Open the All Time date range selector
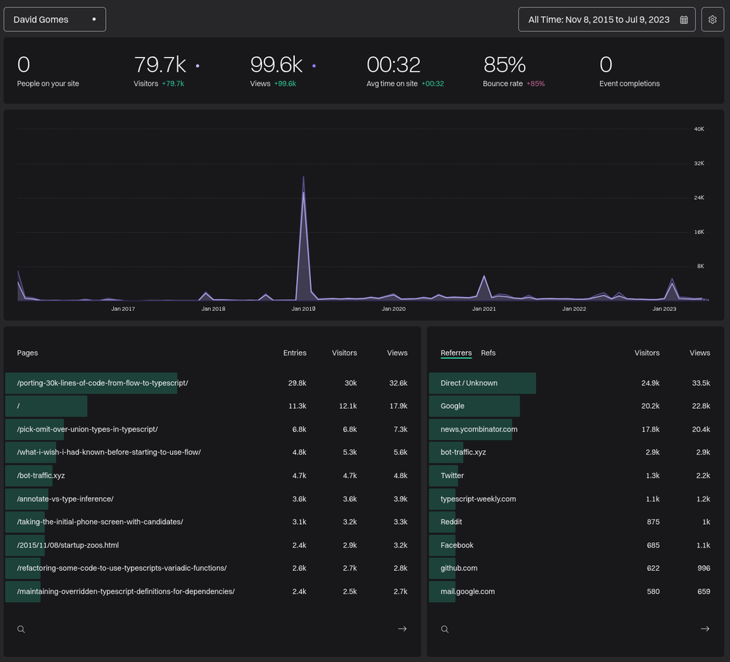This screenshot has height=662, width=730. tap(599, 19)
